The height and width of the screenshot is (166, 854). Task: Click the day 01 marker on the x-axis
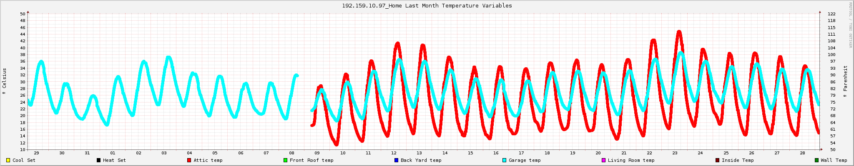coord(113,153)
